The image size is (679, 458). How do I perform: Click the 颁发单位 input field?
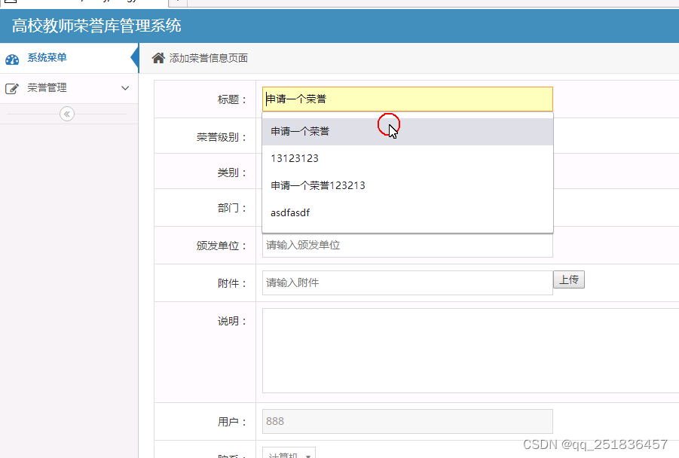(x=407, y=246)
